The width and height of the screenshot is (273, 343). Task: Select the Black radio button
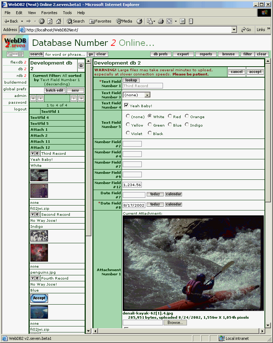pyautogui.click(x=150, y=133)
